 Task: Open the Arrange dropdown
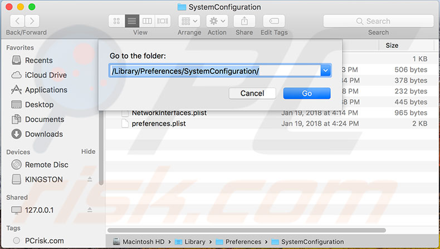[189, 21]
